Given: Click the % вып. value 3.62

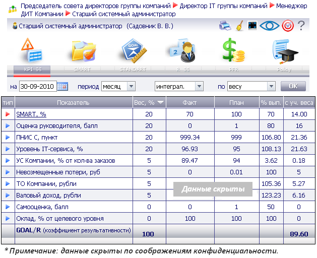Looking at the screenshot, I should pos(271,161).
